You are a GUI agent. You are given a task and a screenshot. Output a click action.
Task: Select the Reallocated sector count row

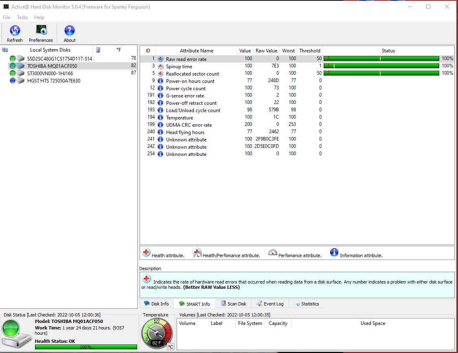192,74
